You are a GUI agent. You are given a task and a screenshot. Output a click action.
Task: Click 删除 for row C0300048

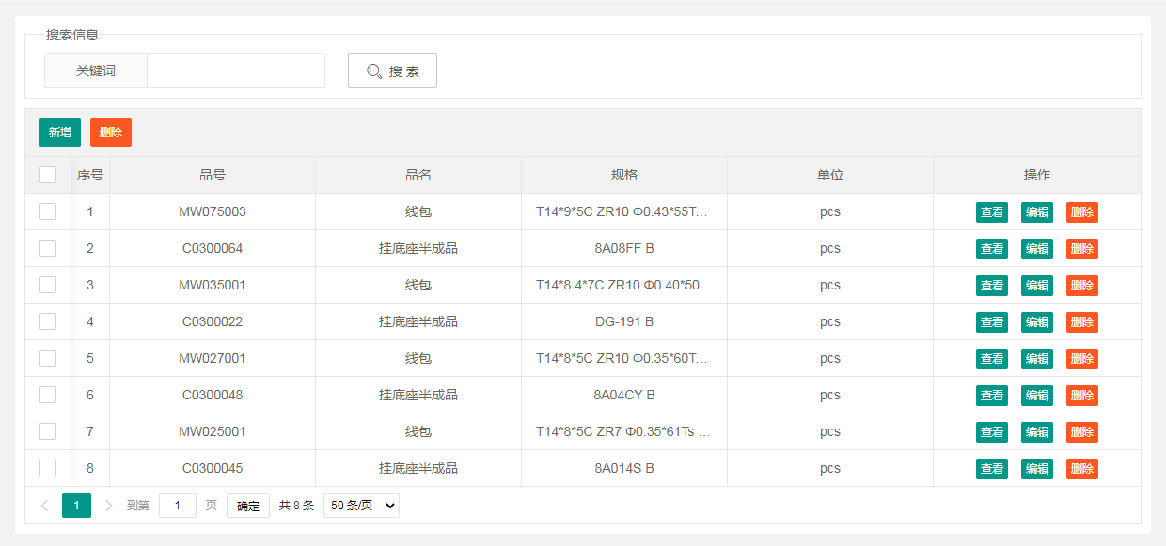[1082, 396]
